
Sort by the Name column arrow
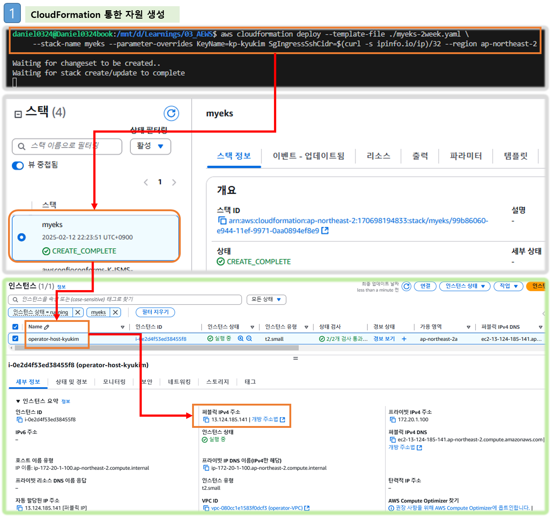pyautogui.click(x=123, y=327)
